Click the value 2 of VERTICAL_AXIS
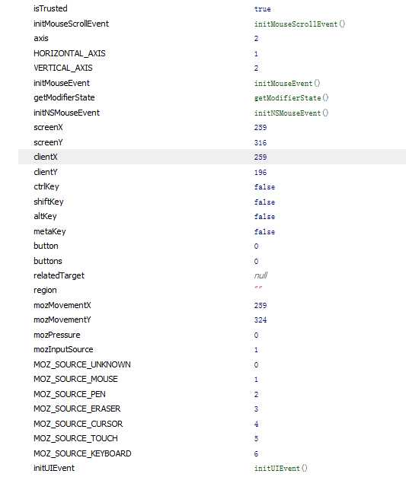This screenshot has width=406, height=477. click(x=256, y=68)
